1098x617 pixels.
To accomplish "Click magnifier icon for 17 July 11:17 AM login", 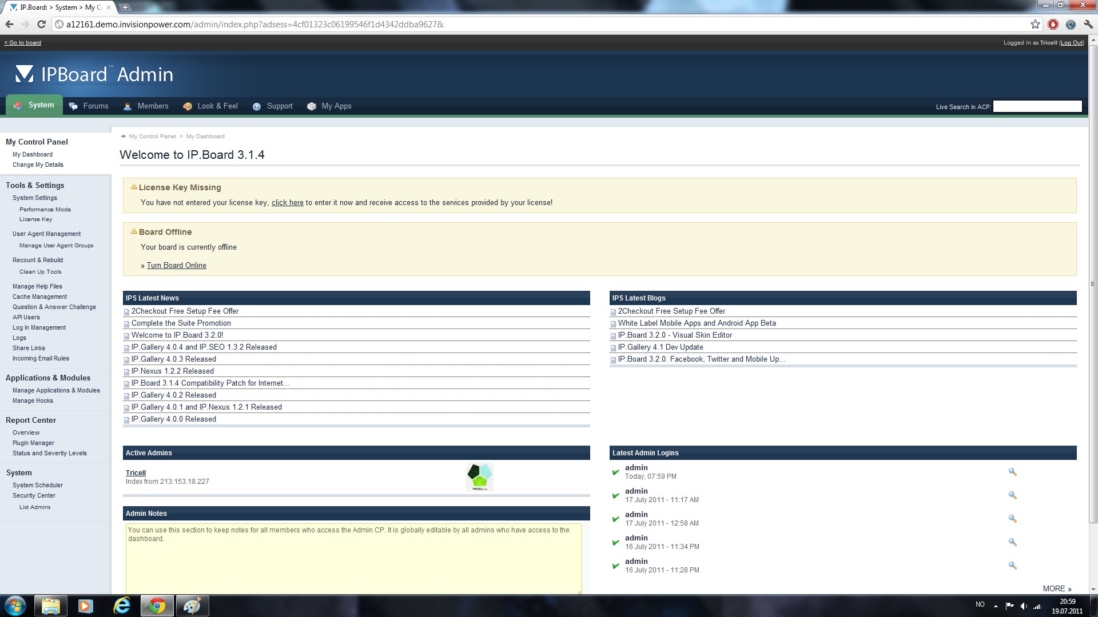I will [1012, 495].
